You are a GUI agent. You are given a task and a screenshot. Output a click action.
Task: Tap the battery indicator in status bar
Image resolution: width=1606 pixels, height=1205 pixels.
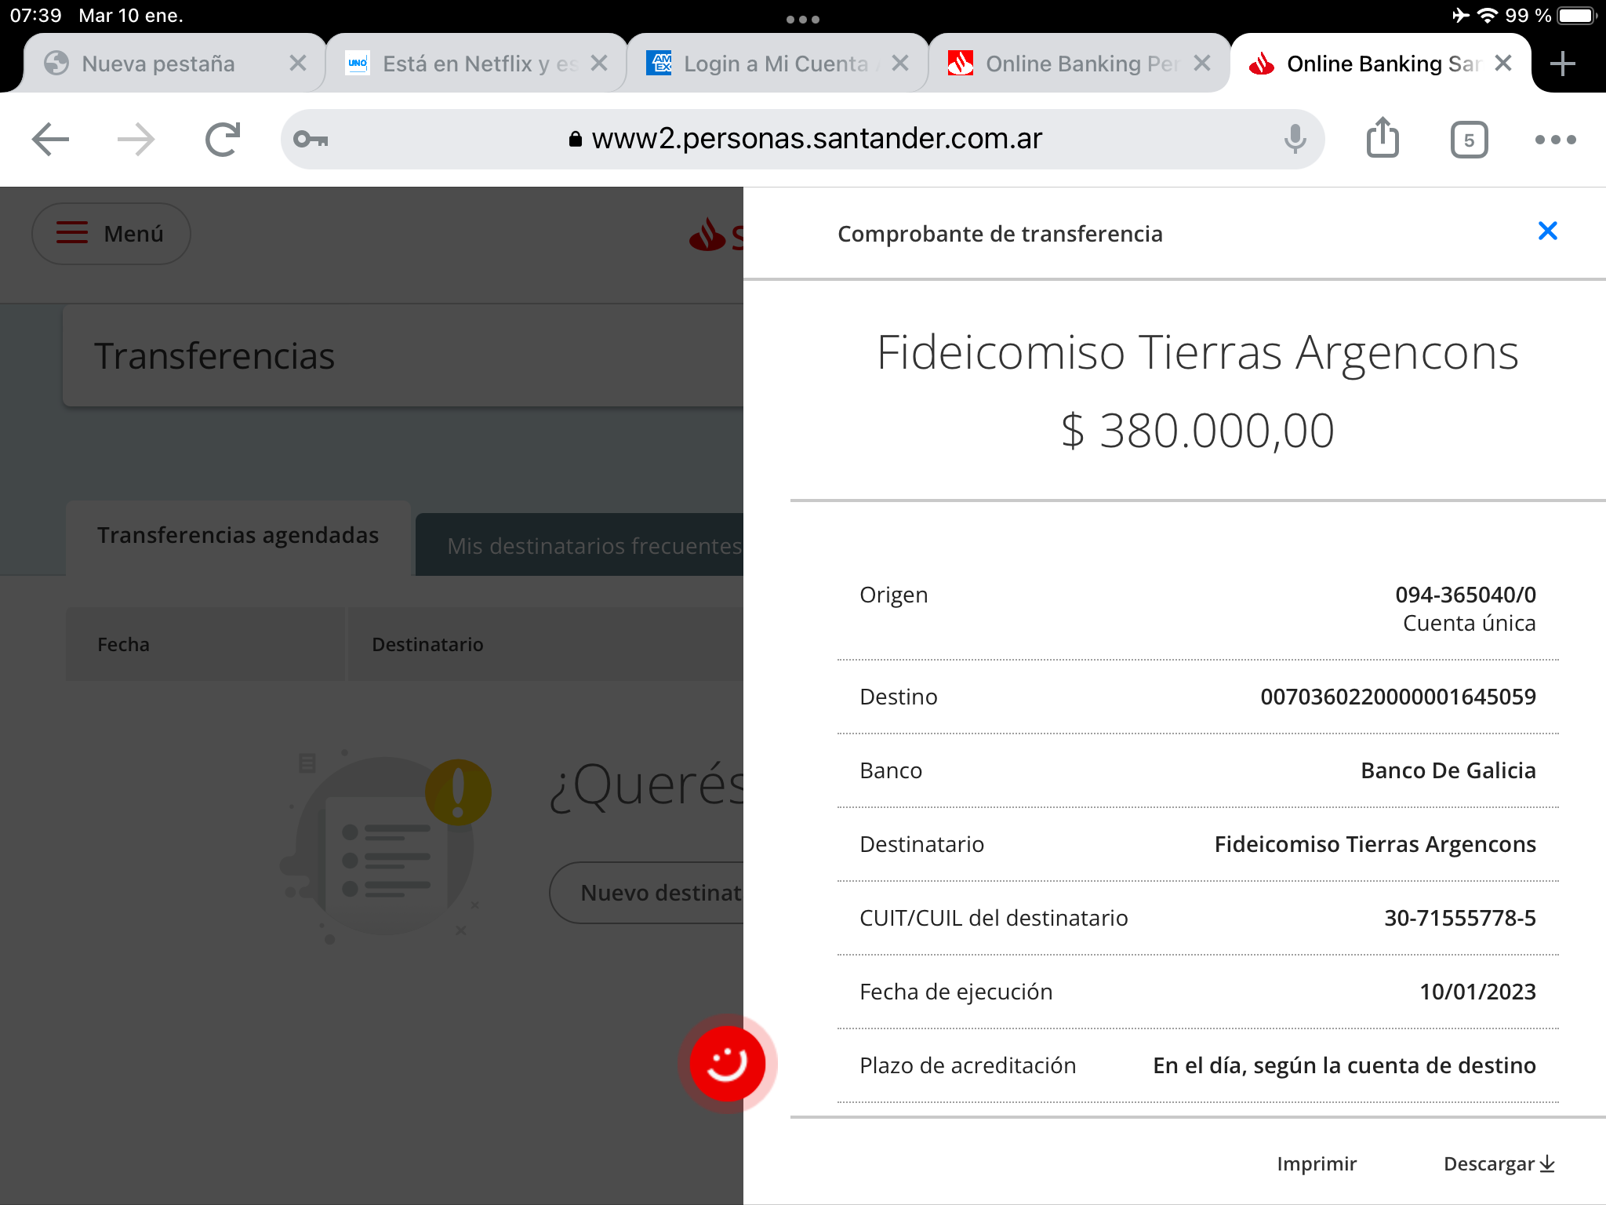[x=1577, y=16]
